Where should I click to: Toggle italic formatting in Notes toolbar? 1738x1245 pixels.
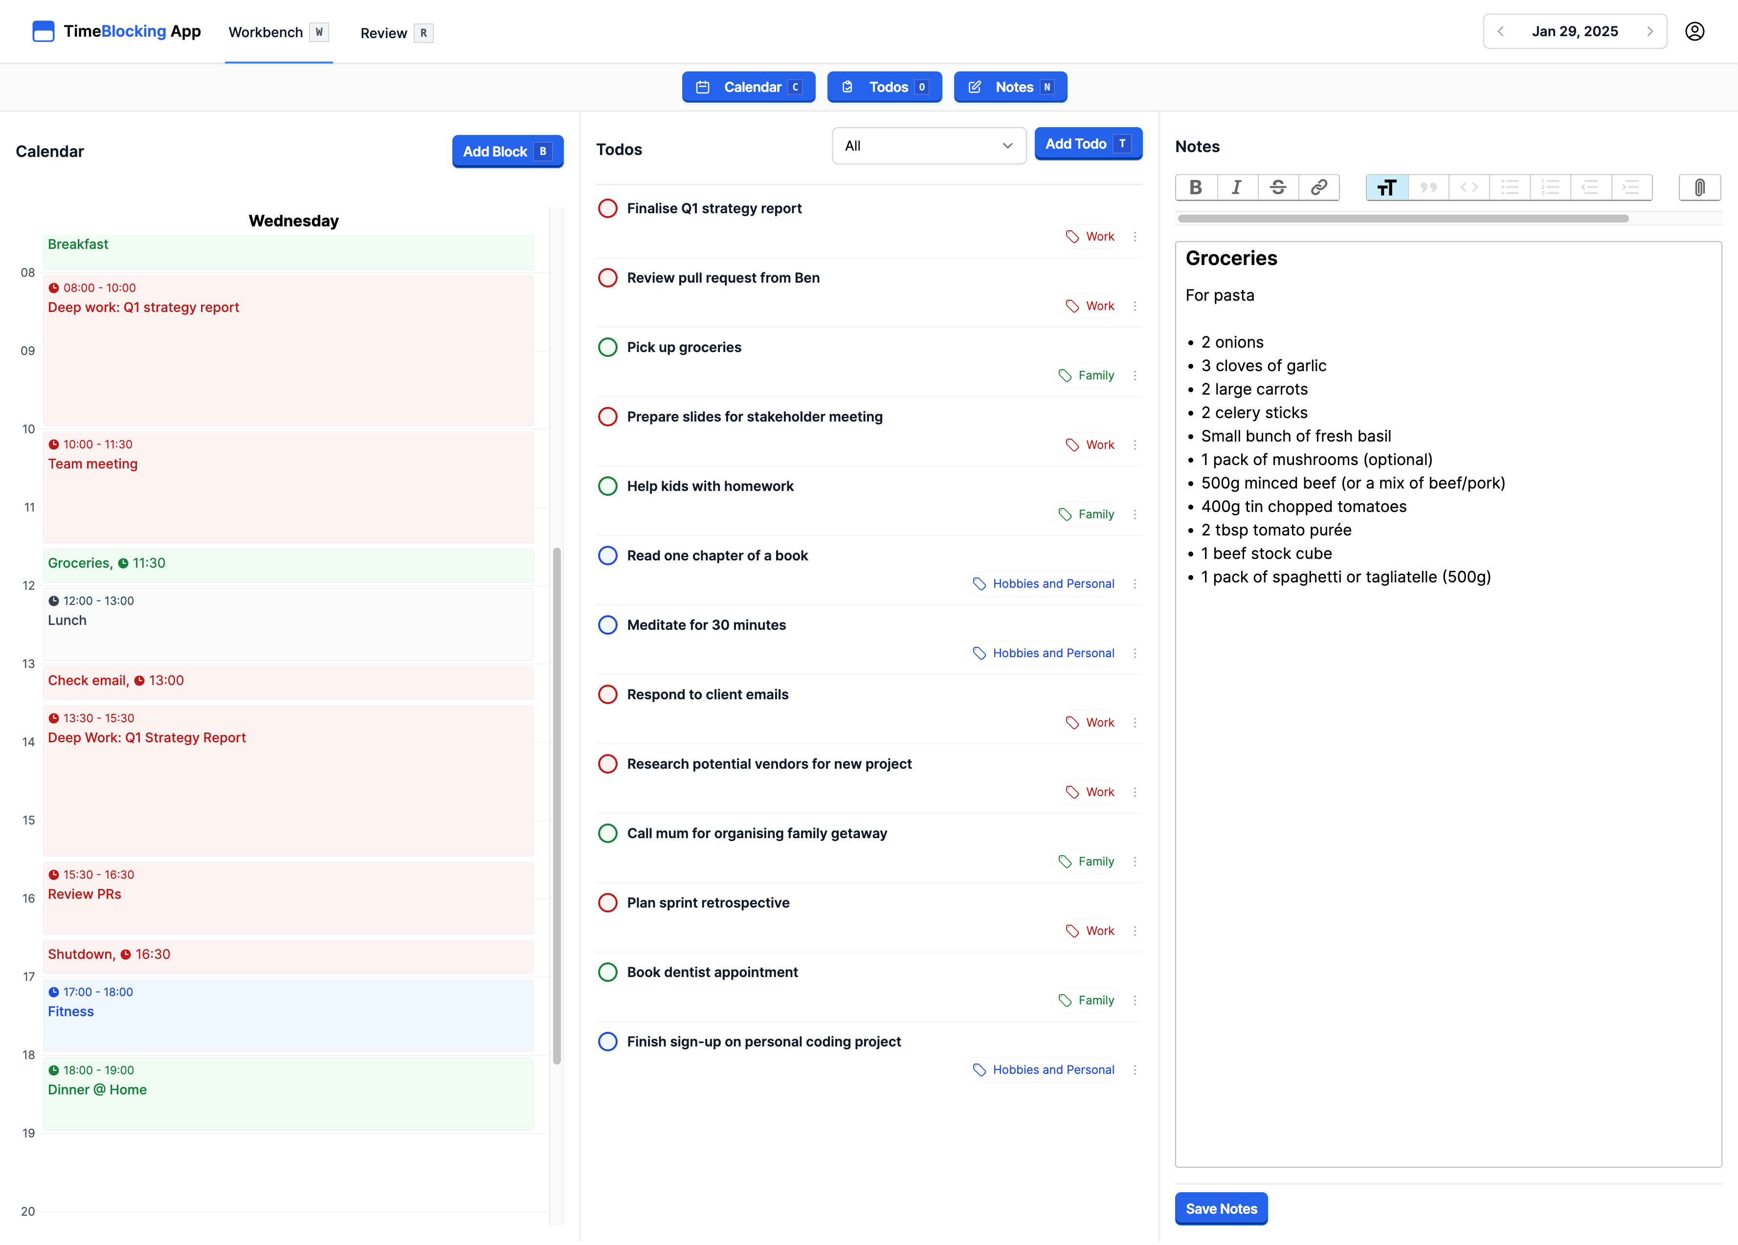[x=1236, y=187]
